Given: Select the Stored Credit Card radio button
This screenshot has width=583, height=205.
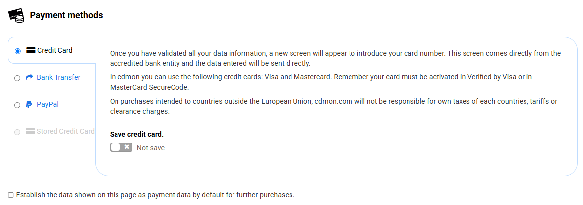Looking at the screenshot, I should point(18,132).
